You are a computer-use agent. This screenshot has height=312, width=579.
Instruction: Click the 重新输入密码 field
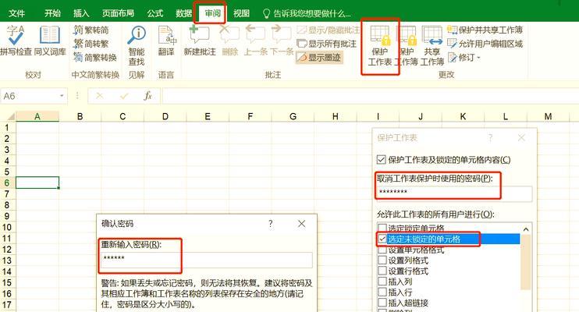coord(207,260)
